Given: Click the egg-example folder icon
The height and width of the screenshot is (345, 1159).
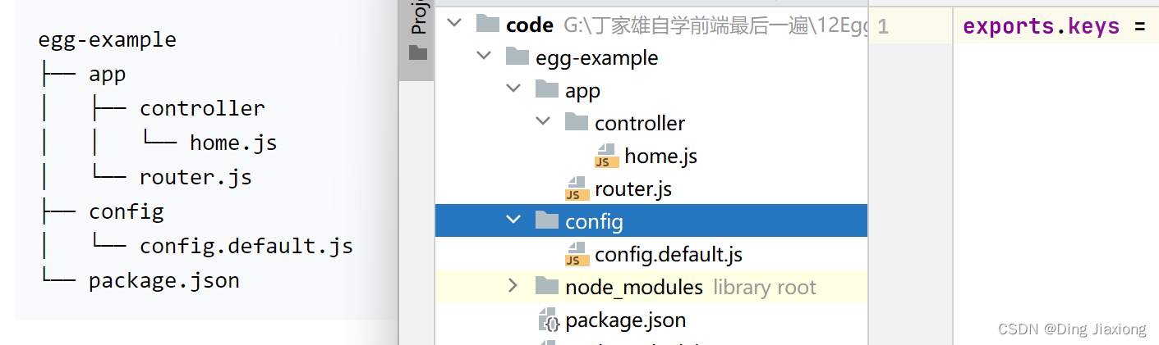Looking at the screenshot, I should tap(517, 57).
